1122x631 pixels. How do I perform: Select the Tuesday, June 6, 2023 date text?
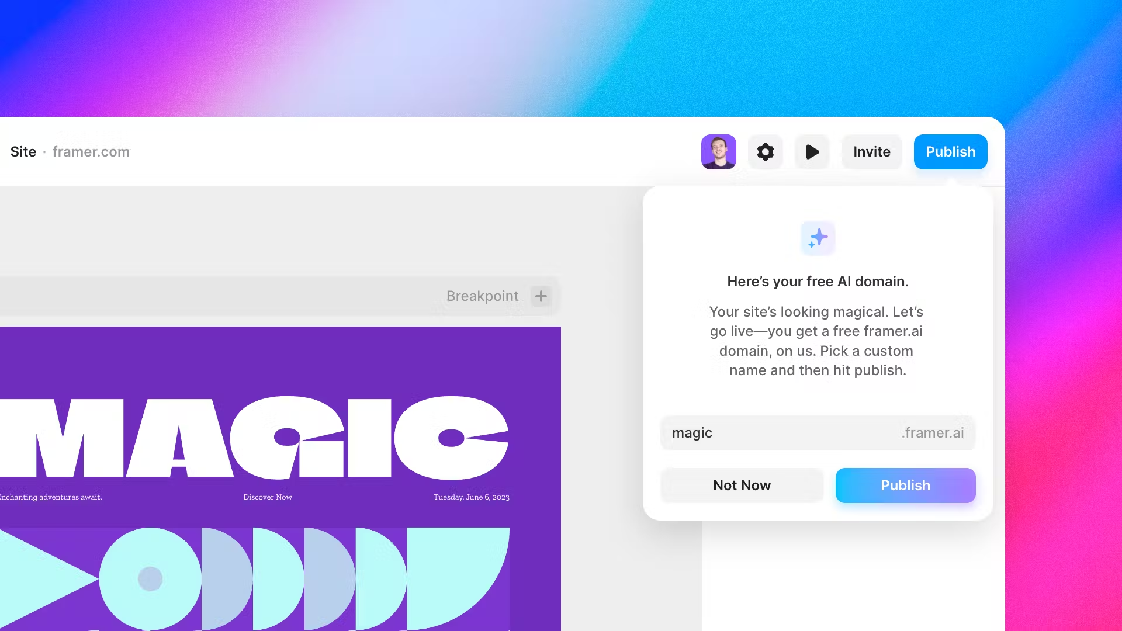coord(472,497)
